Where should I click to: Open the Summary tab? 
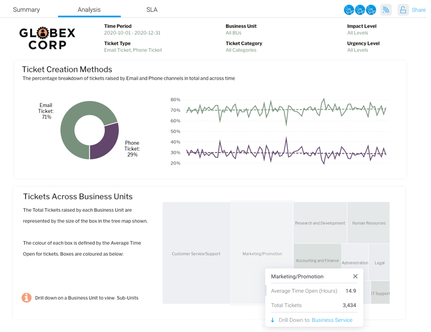pyautogui.click(x=26, y=10)
